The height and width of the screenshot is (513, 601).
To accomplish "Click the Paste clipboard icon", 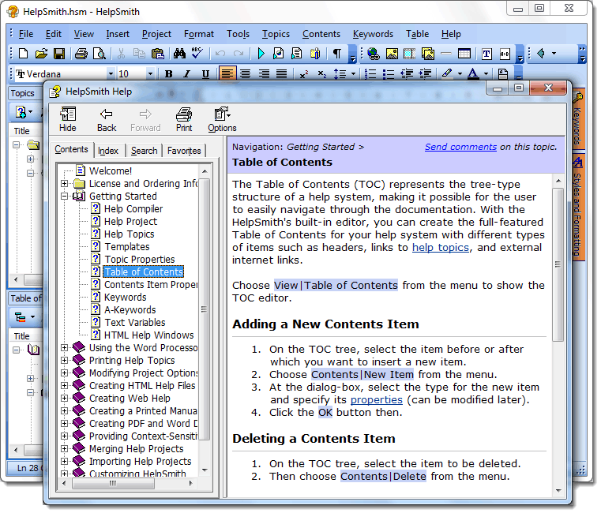I will point(157,53).
